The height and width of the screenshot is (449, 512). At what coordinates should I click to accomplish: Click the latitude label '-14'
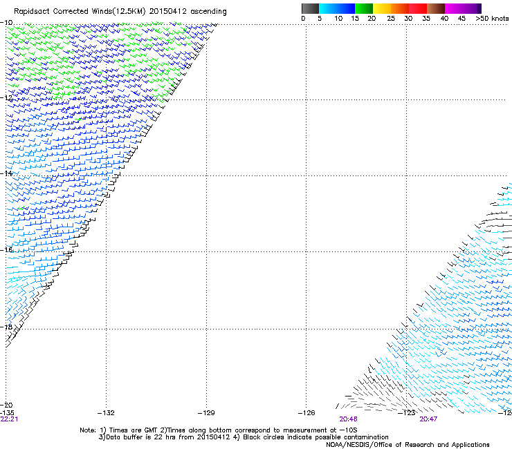(6, 173)
